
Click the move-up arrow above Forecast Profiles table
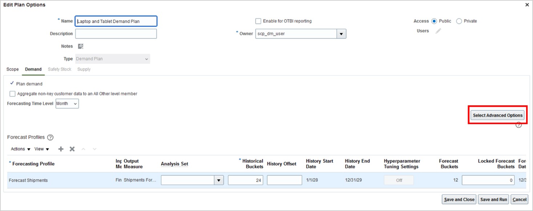click(x=84, y=149)
